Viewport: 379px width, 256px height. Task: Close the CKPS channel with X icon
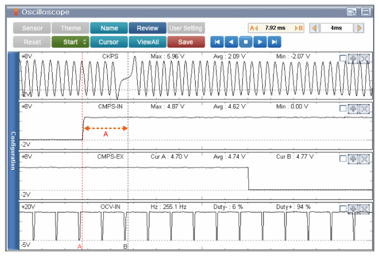click(x=364, y=58)
